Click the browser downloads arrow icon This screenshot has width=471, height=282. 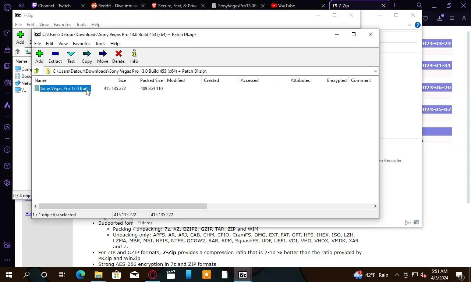coord(440,18)
